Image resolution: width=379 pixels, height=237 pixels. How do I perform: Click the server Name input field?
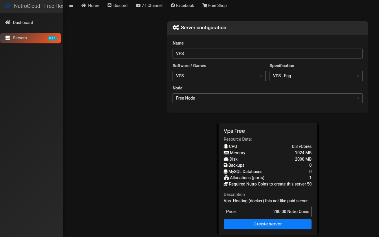pyautogui.click(x=268, y=54)
